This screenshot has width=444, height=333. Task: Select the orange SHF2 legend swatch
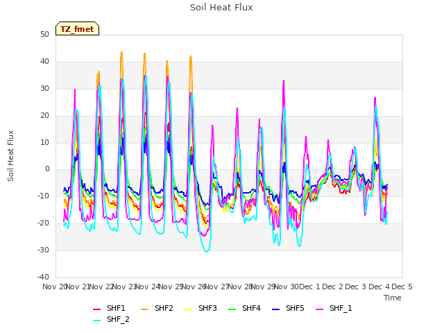(144, 309)
